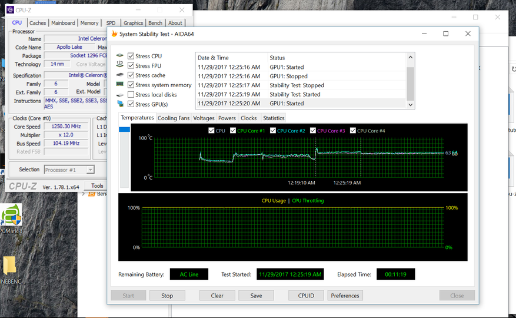
Task: Click the Multiplier value x 12.0
Action: coord(66,135)
